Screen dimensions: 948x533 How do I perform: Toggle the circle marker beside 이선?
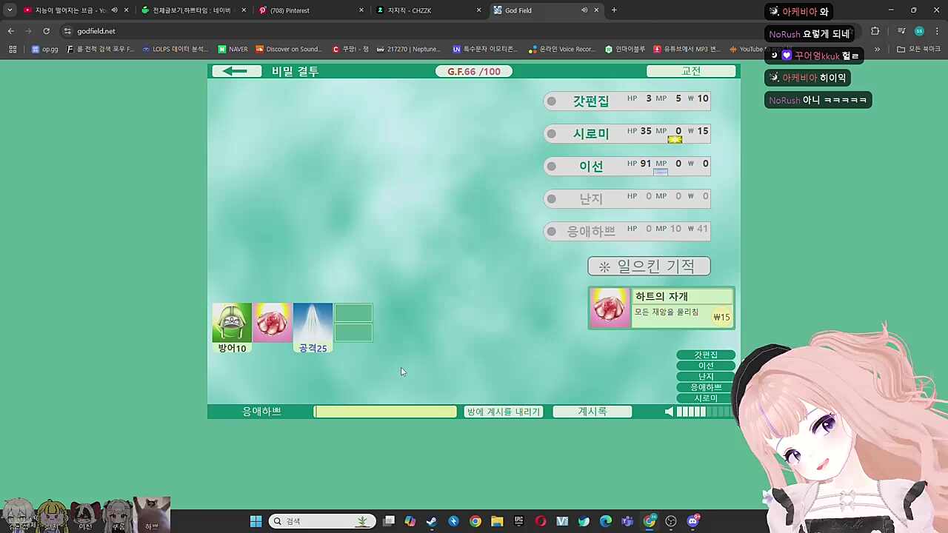[552, 167]
